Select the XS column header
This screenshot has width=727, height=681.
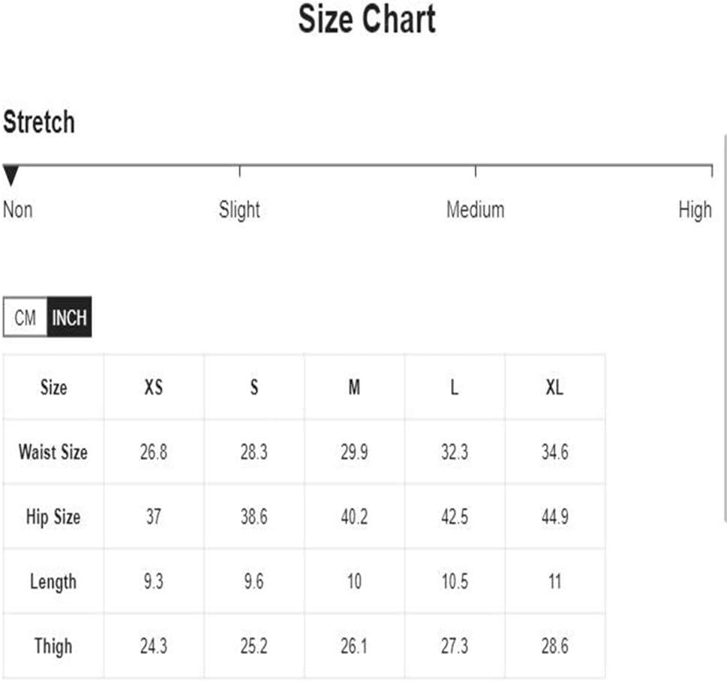click(x=154, y=387)
